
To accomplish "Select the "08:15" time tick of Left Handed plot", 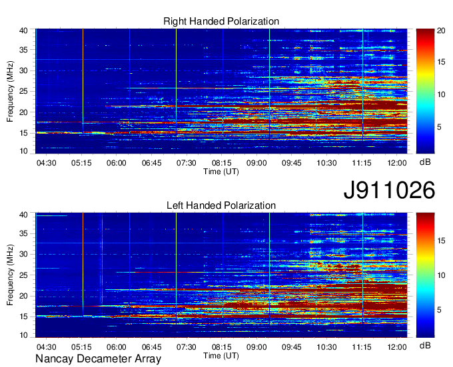I will point(222,347).
